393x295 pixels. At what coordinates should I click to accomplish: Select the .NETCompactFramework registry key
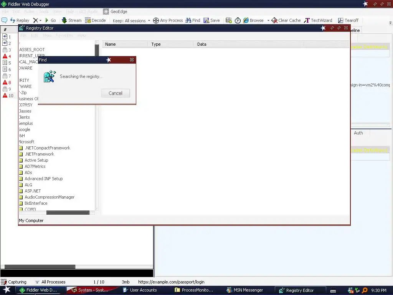click(47, 148)
